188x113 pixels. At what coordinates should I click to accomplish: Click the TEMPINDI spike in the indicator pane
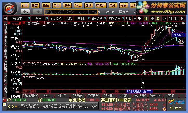click(143, 84)
